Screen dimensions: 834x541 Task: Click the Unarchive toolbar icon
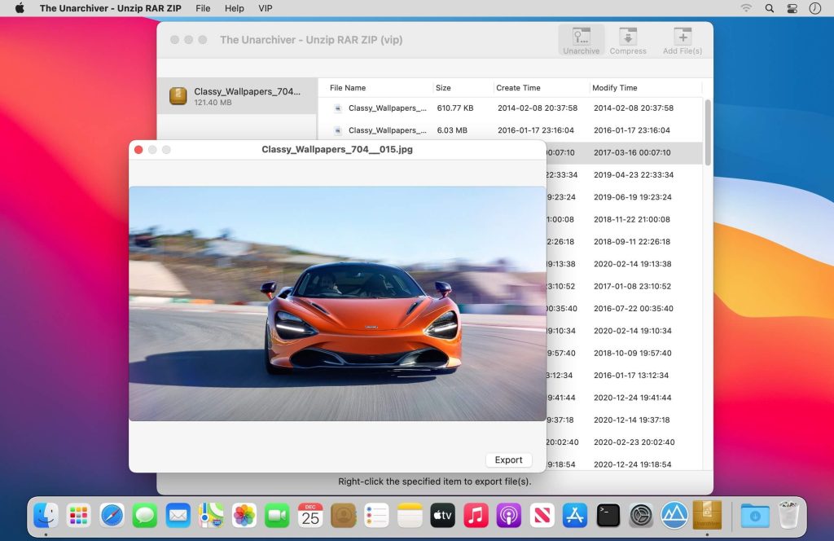pyautogui.click(x=581, y=40)
